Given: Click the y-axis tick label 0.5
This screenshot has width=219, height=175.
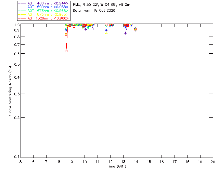Looking at the screenshot, I should coord(17,64).
